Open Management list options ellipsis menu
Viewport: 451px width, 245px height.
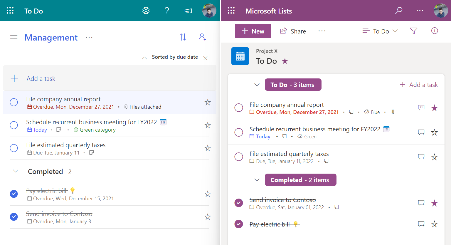89,38
